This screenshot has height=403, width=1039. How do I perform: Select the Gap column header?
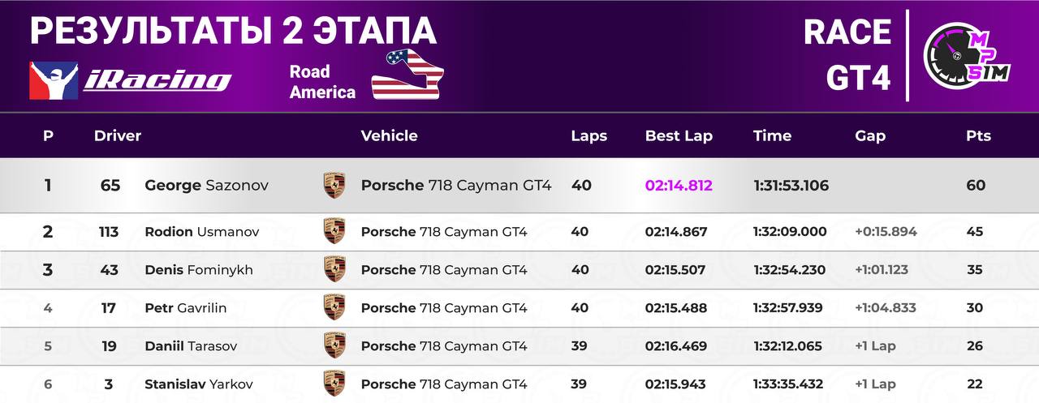(870, 135)
